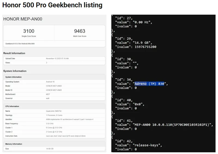Screen dimensions: 218x154
Task: Click the System Information section heading
Action: [x=15, y=71]
